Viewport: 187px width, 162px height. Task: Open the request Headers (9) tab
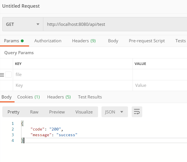point(84,41)
